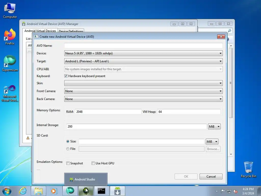Click the scroll up arrow in background window
This screenshot has width=261, height=196.
231,45
